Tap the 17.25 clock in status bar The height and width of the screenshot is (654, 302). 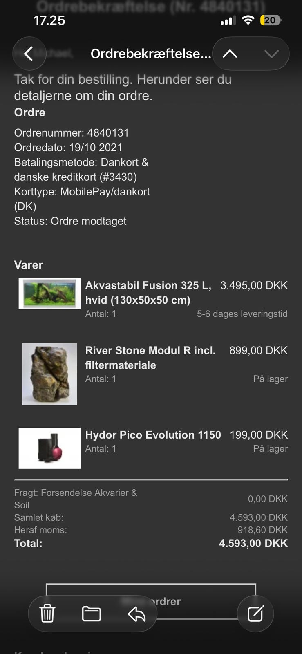[49, 20]
